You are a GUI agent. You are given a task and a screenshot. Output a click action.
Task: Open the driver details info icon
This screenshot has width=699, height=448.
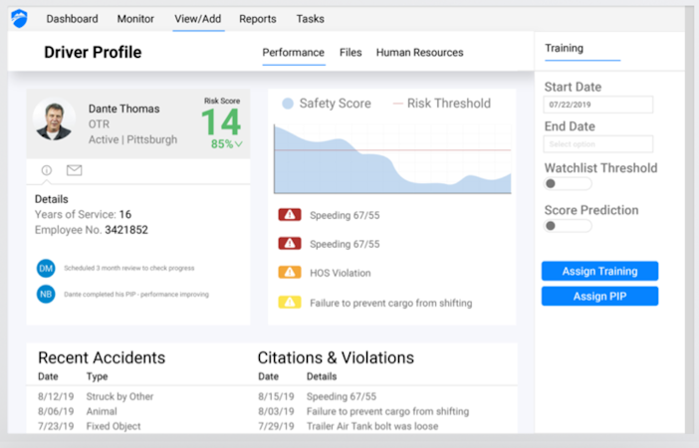tap(47, 170)
